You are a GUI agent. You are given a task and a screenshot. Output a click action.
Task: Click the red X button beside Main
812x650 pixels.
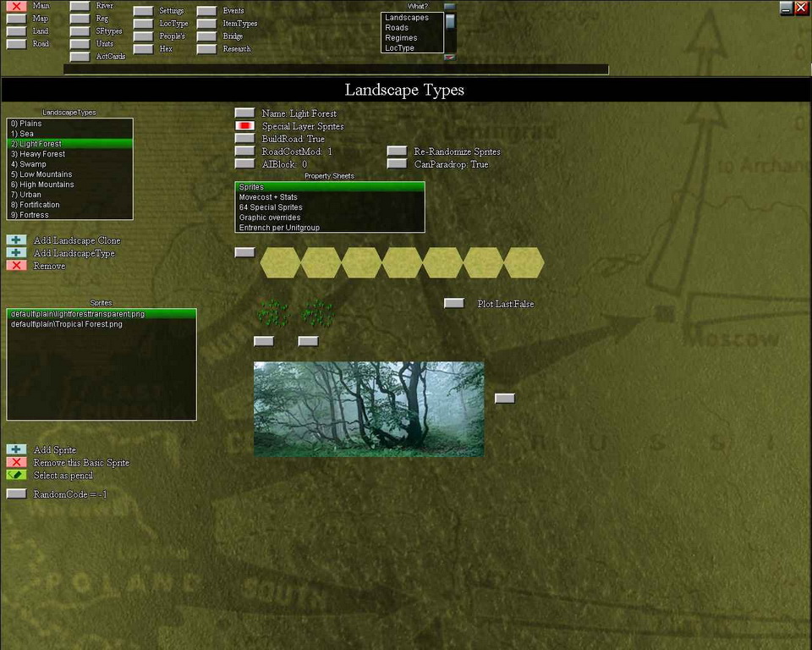click(x=16, y=7)
